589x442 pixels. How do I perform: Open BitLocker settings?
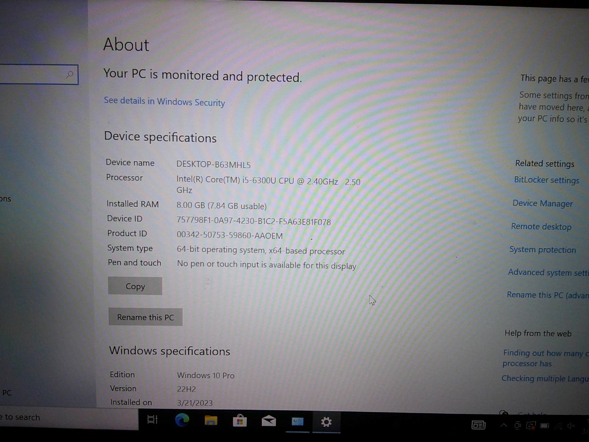coord(547,180)
